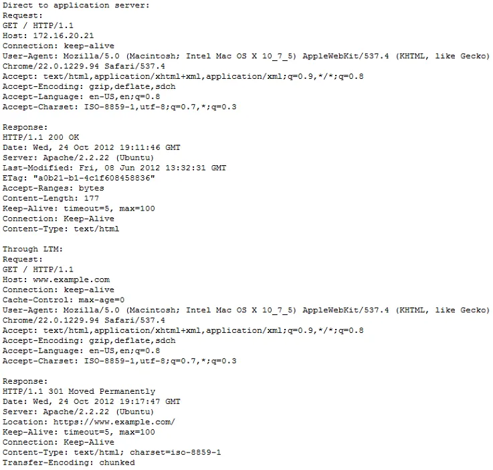
Task: Click the 'Content-Length: 177' line
Action: [51, 199]
